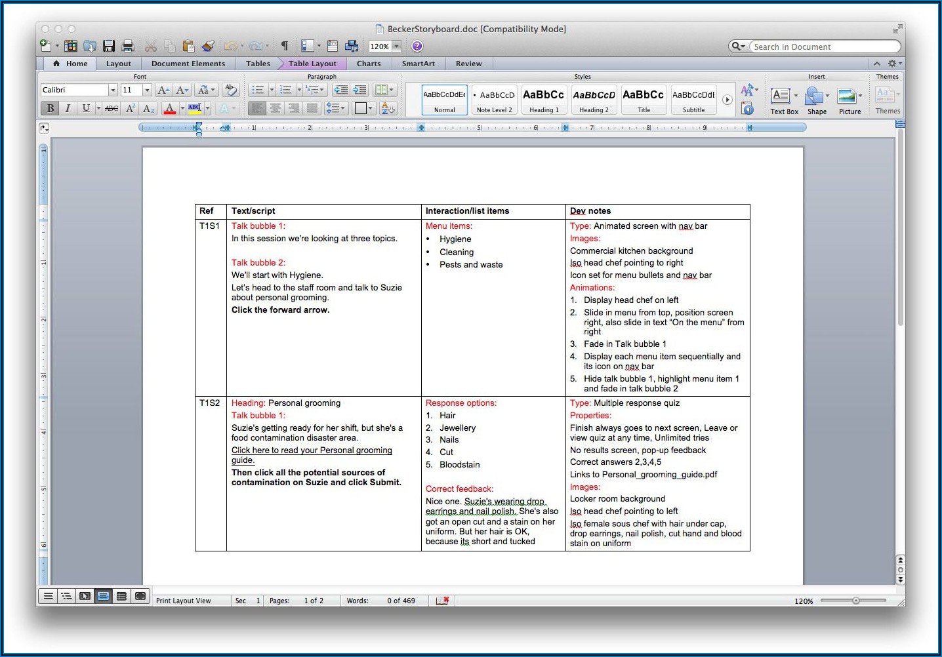Click the Clear Formatting eraser icon
Image resolution: width=942 pixels, height=657 pixels.
[x=230, y=90]
